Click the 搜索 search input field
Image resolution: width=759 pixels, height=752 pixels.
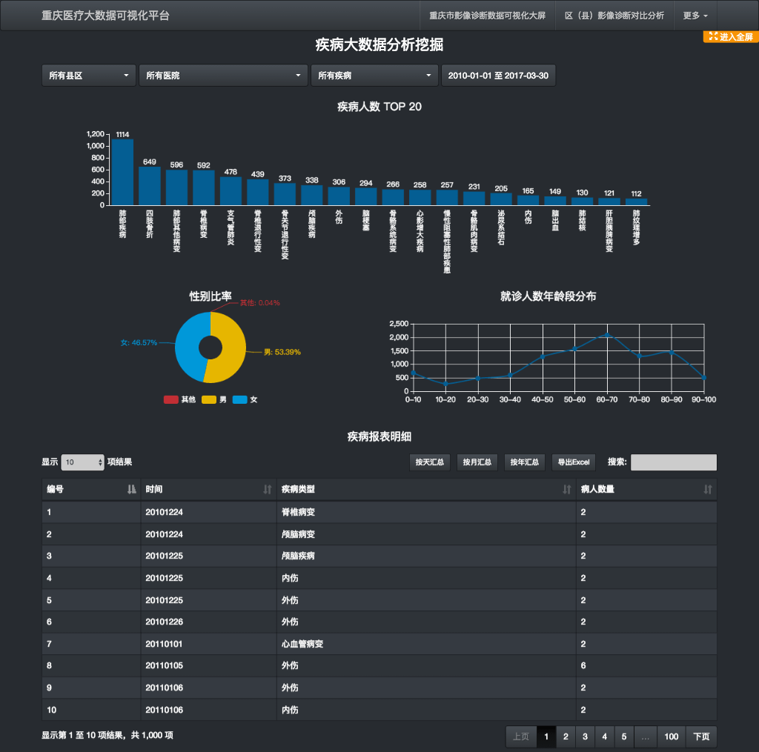click(673, 462)
